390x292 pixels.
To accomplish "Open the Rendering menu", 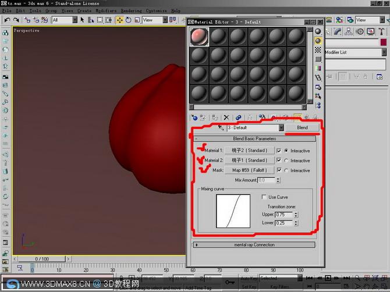I will pyautogui.click(x=132, y=10).
